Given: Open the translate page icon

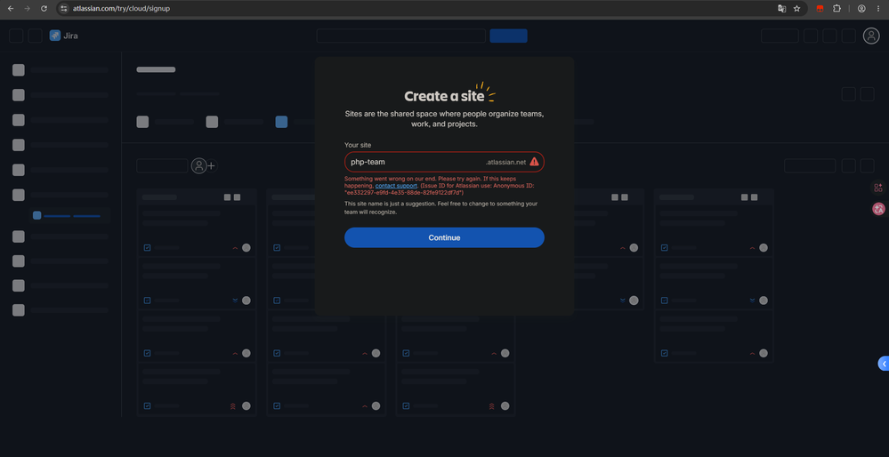Looking at the screenshot, I should (x=782, y=9).
